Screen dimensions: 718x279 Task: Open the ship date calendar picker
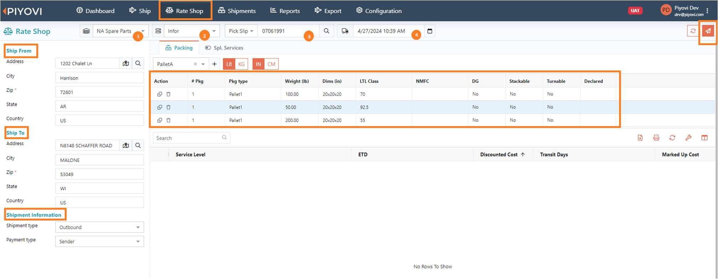tap(430, 31)
